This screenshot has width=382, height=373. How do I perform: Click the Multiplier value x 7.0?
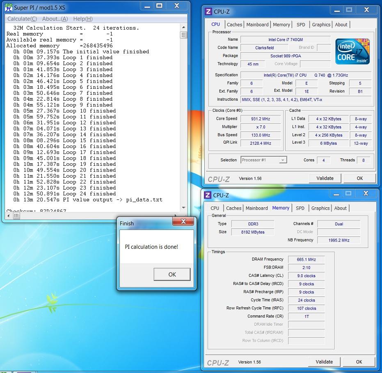[x=261, y=127]
